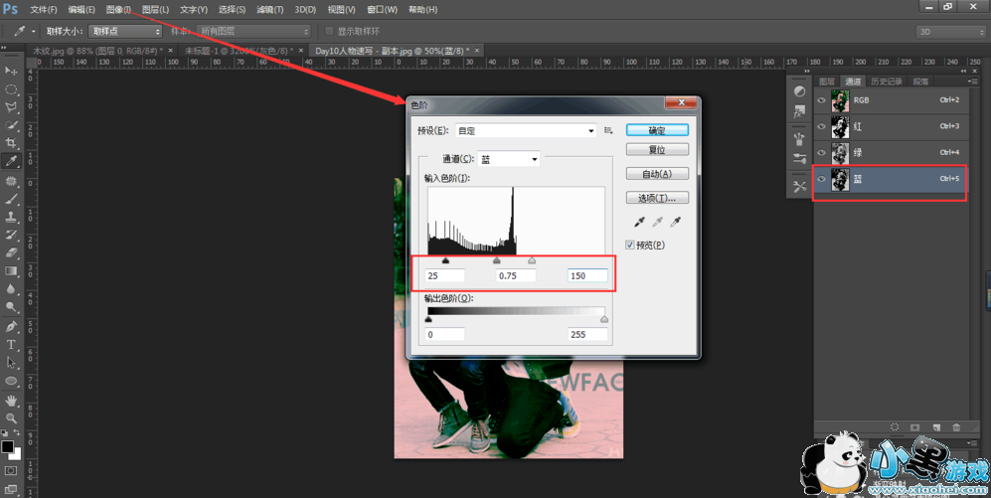Select the Pen tool
The height and width of the screenshot is (498, 991).
click(11, 327)
